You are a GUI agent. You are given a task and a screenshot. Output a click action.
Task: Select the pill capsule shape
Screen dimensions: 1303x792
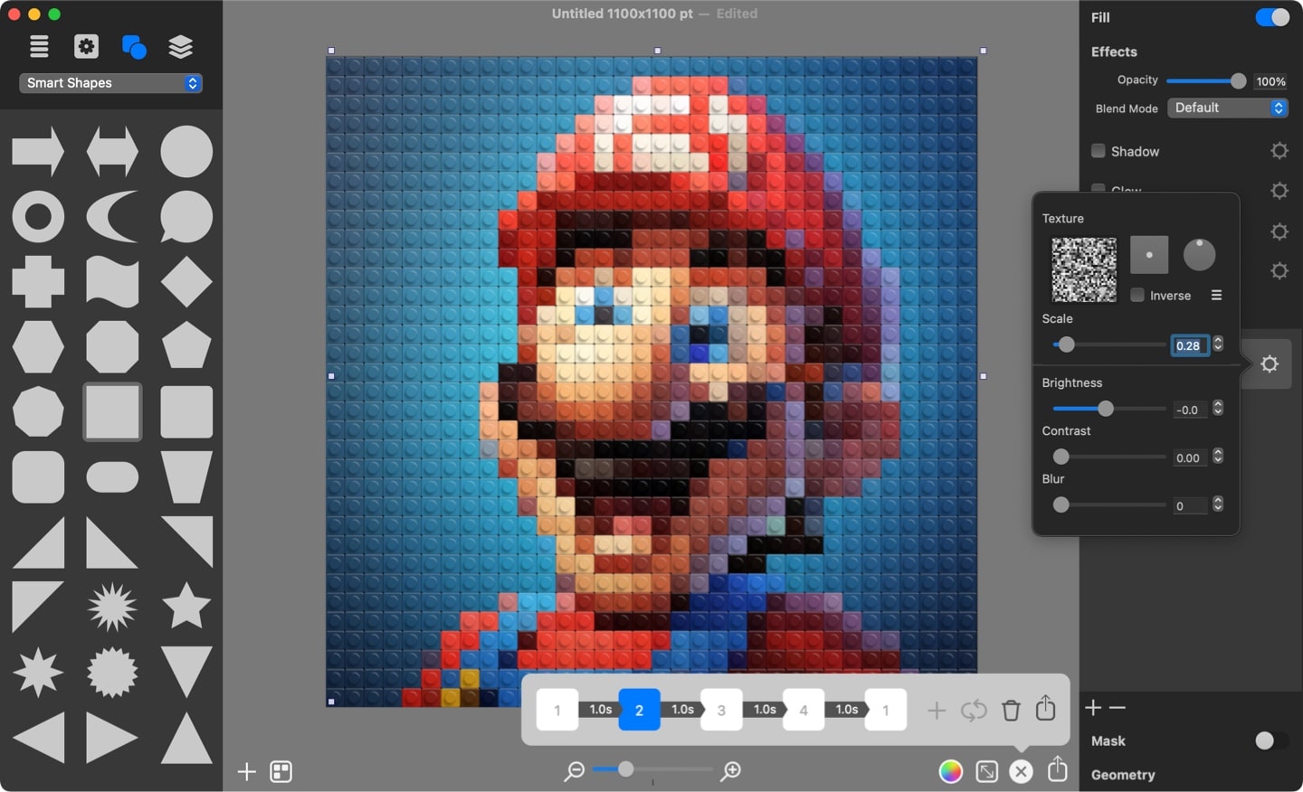[112, 477]
